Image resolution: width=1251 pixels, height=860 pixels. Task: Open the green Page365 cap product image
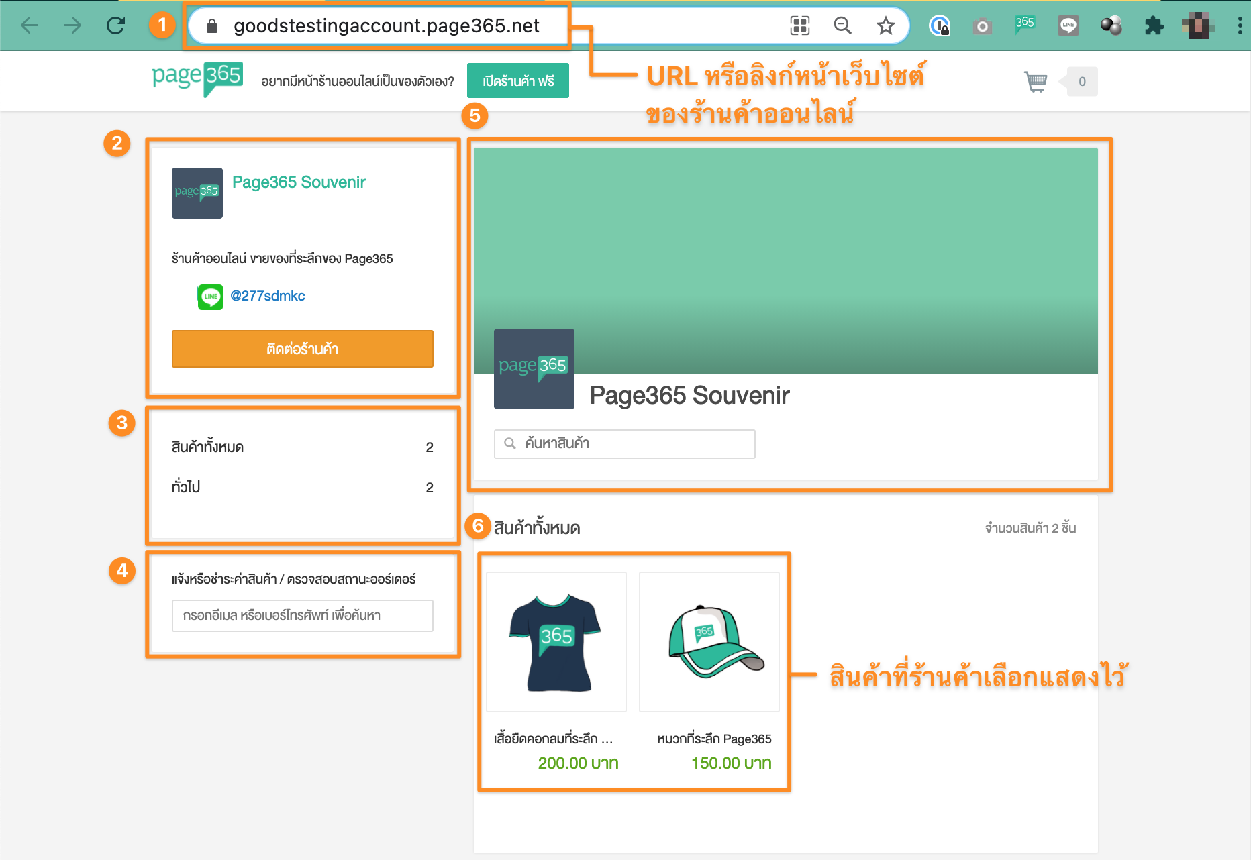click(x=709, y=642)
